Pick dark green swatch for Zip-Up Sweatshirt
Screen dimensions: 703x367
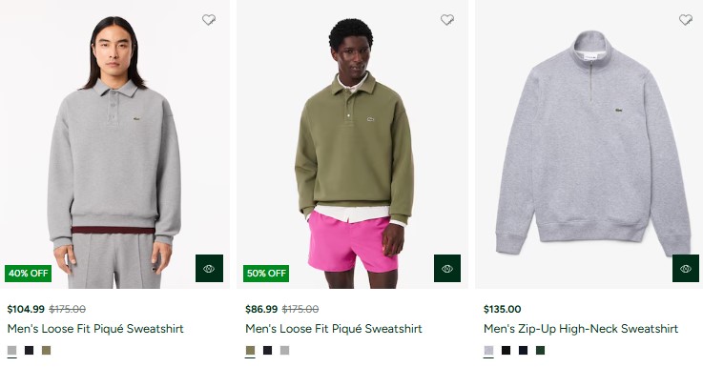[540, 351]
